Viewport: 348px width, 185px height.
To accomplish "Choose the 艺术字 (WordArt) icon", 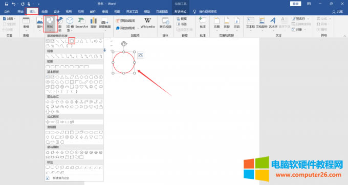I will point(273,20).
